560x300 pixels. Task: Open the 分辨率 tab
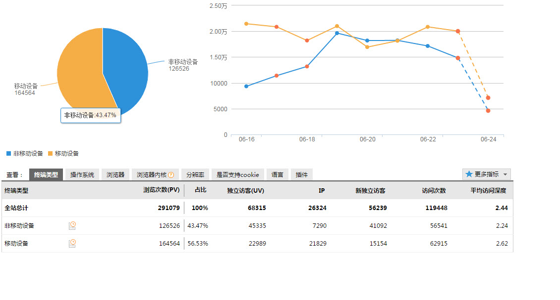[195, 175]
